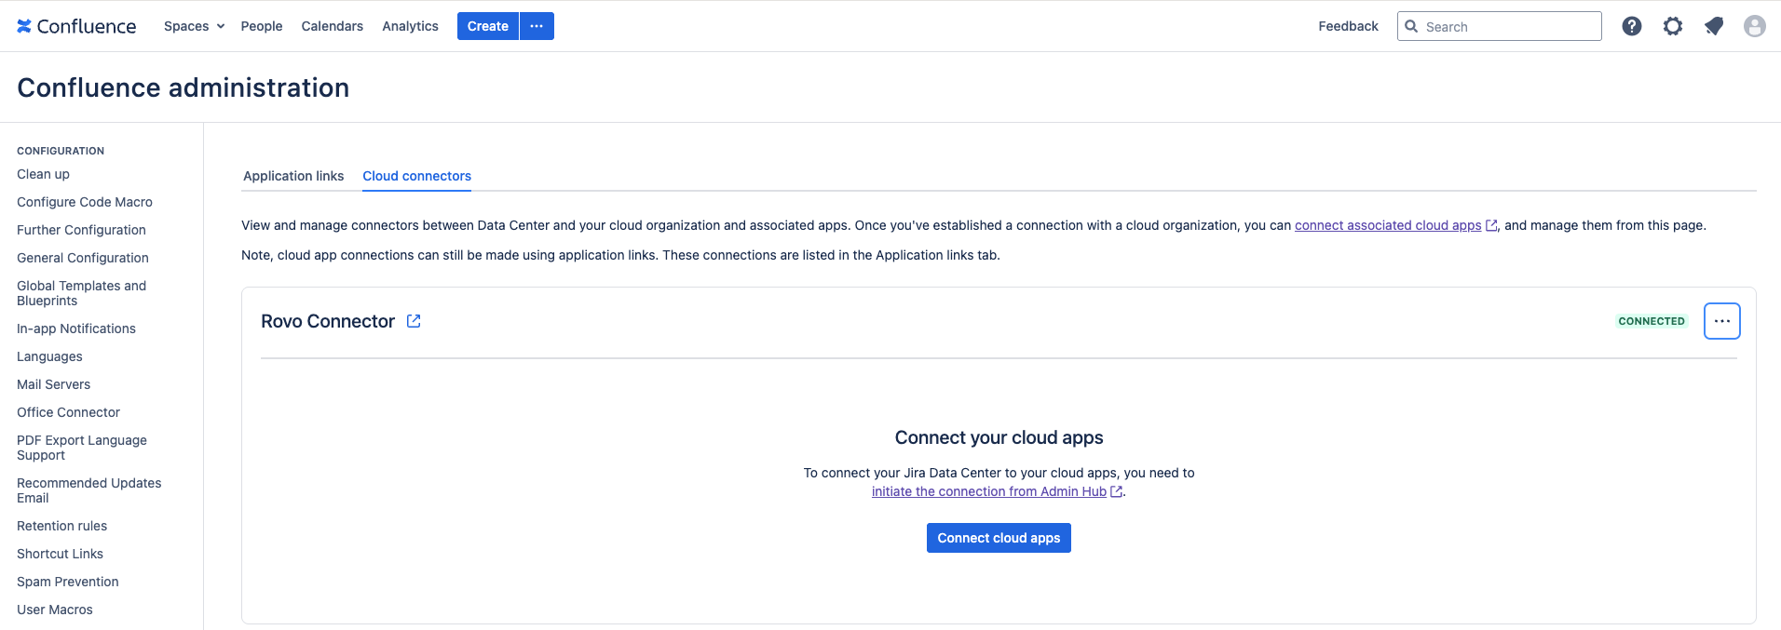1781x630 pixels.
Task: Open Spam Prevention settings
Action: (68, 582)
